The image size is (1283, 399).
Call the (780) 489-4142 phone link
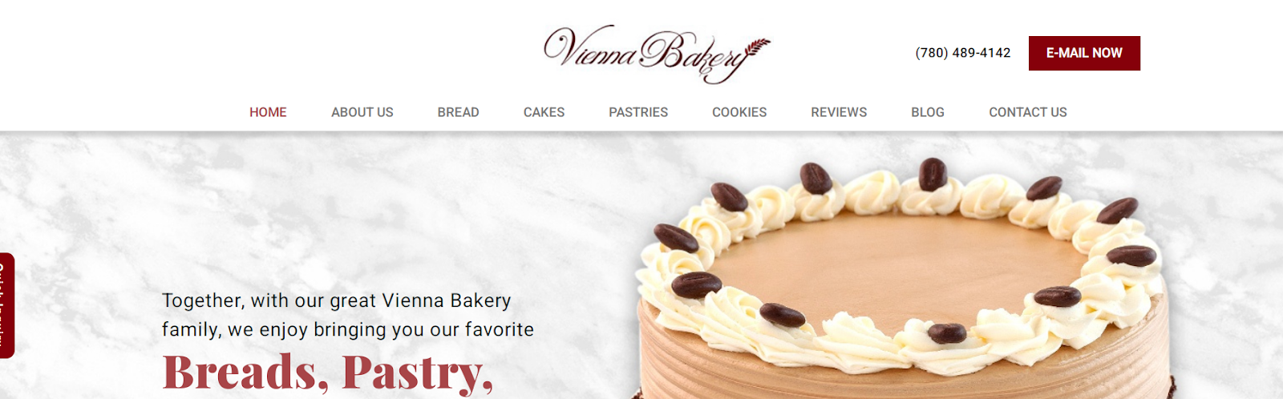[963, 53]
